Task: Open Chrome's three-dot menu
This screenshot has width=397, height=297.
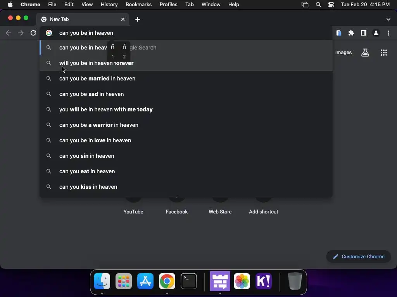Action: [388, 33]
